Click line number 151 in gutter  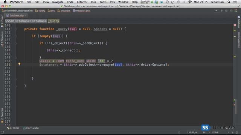click(8, 64)
